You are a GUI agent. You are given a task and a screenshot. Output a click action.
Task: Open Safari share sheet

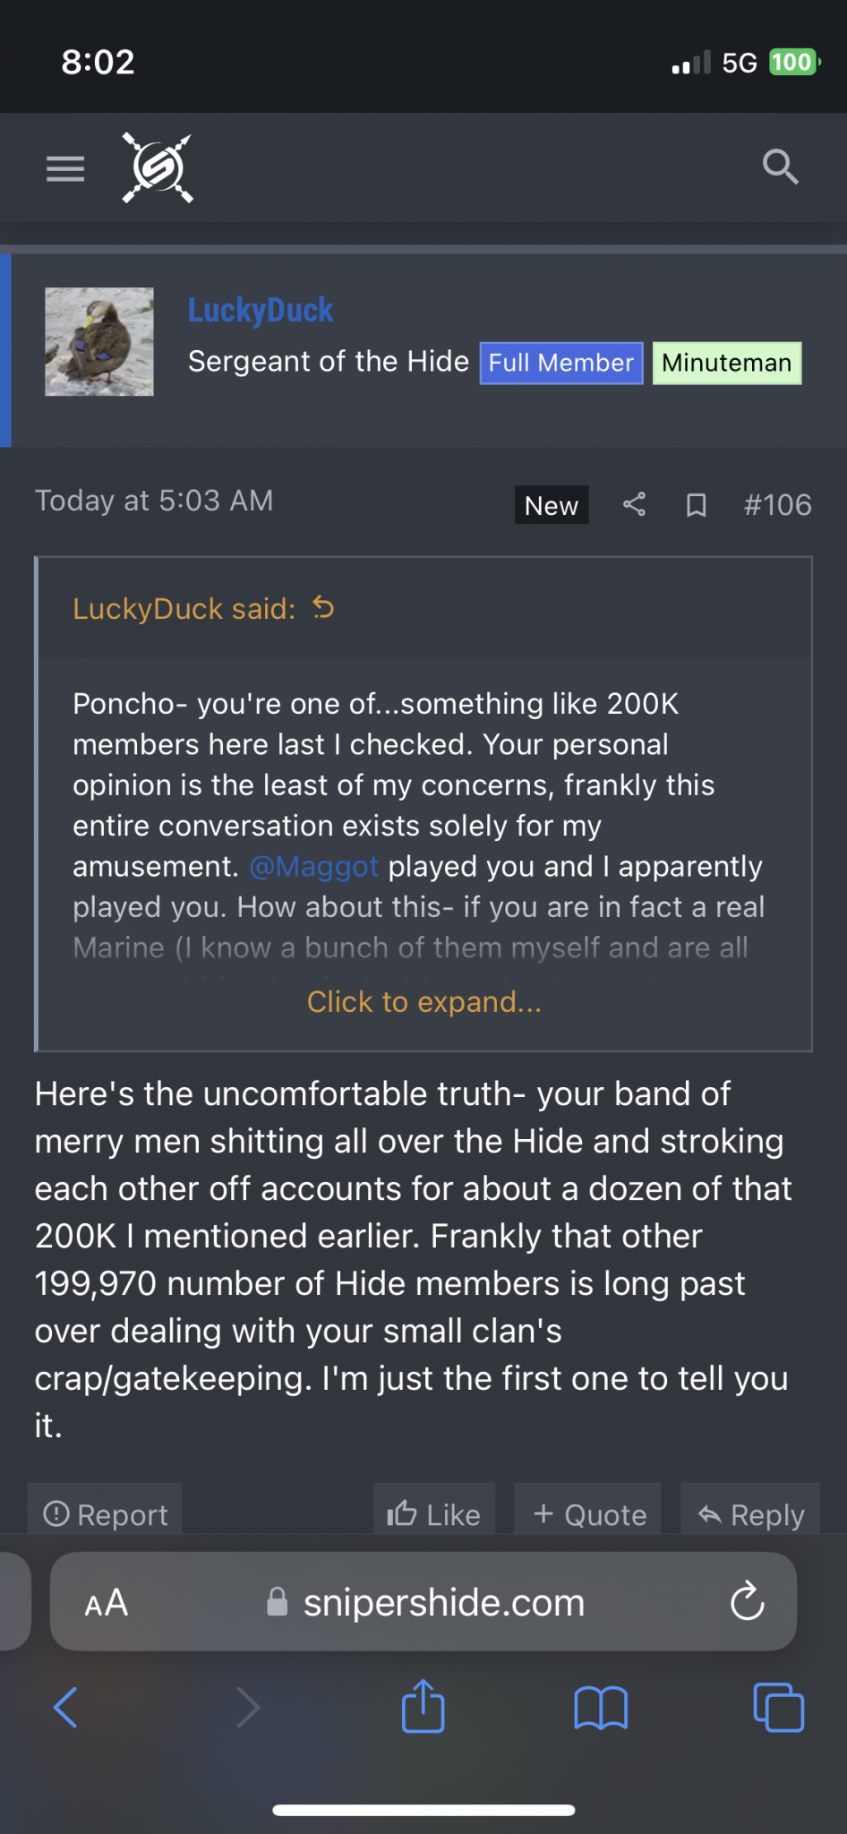tap(423, 1706)
